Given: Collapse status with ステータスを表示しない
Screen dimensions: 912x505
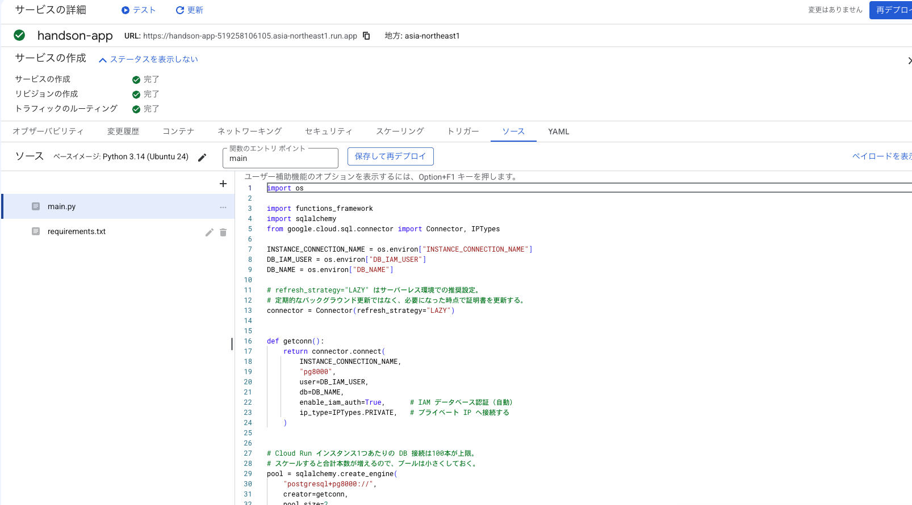Looking at the screenshot, I should click(x=148, y=59).
